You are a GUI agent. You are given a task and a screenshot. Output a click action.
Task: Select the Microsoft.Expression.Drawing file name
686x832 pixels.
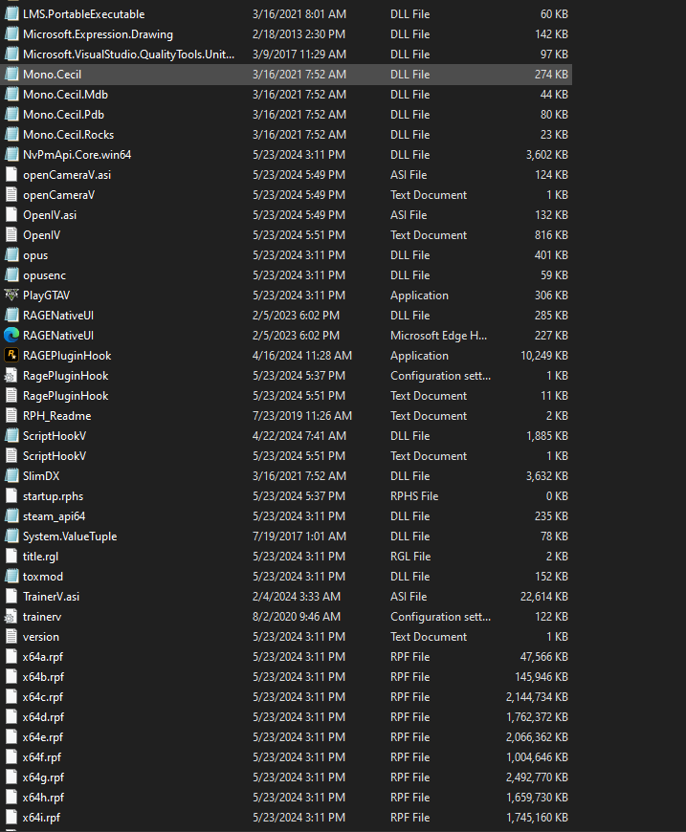tap(98, 34)
